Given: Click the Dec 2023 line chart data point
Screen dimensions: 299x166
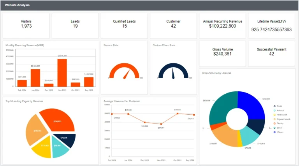Looking at the screenshot, I should coord(145,122).
